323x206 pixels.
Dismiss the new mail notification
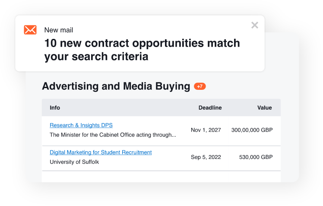pyautogui.click(x=255, y=25)
